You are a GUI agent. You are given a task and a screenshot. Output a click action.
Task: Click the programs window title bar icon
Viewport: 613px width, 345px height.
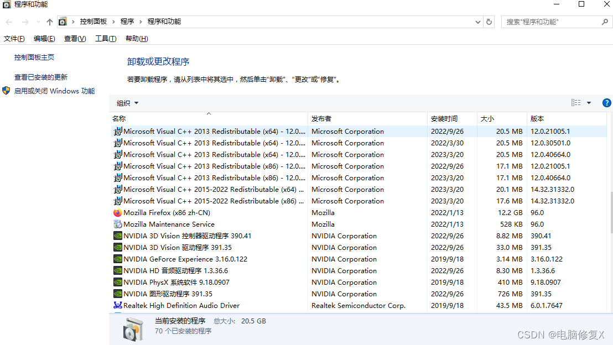7,4
